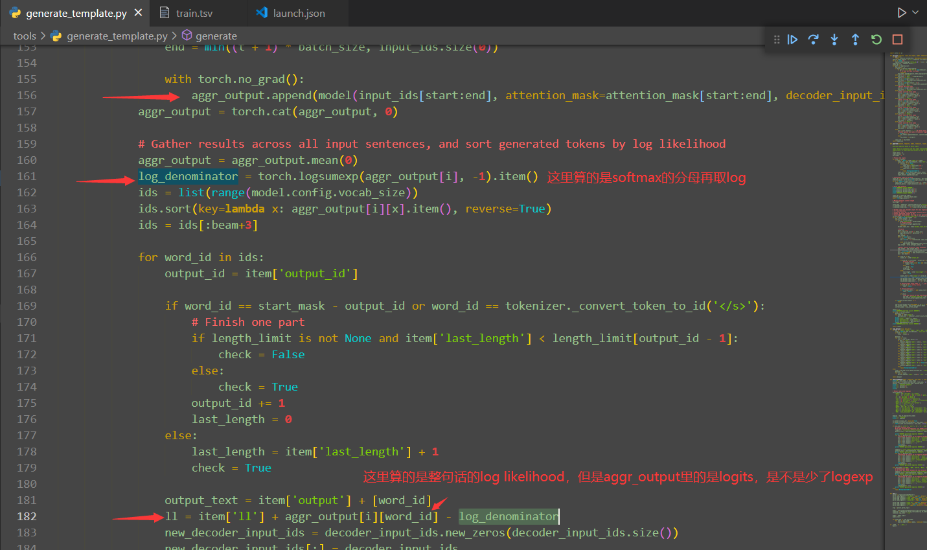
Task: Select the generate_template.py editor tab
Action: pyautogui.click(x=76, y=13)
